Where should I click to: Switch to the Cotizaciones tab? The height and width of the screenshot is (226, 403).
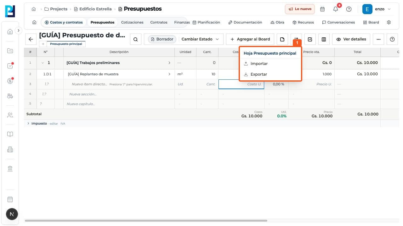point(132,22)
